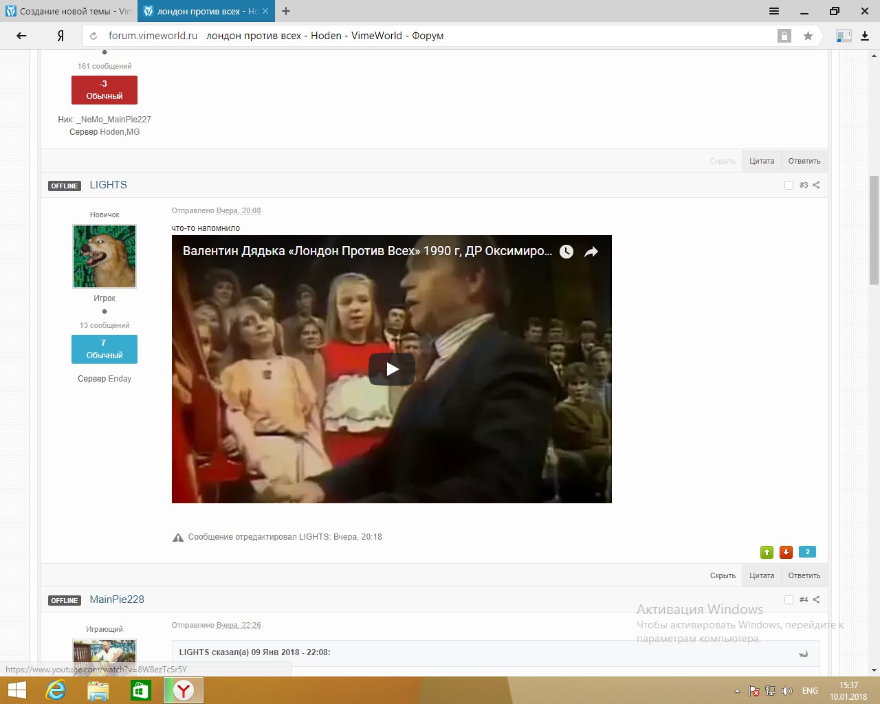Click the Watch later clock icon on video
This screenshot has height=704, width=880.
[566, 252]
